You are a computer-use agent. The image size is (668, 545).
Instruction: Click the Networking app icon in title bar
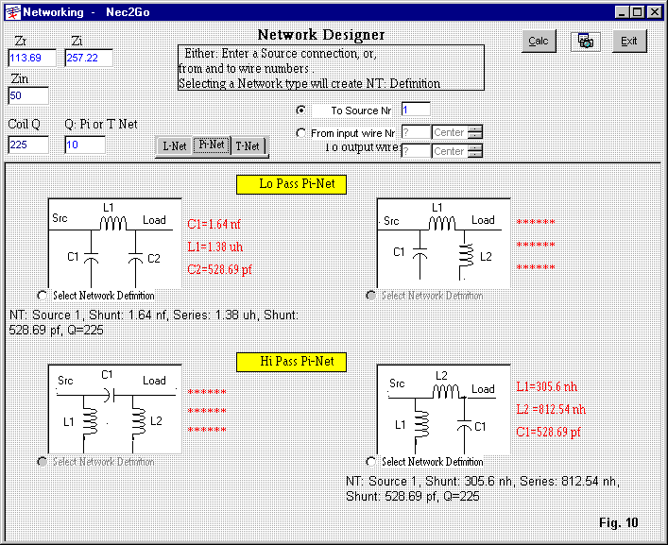pyautogui.click(x=12, y=12)
